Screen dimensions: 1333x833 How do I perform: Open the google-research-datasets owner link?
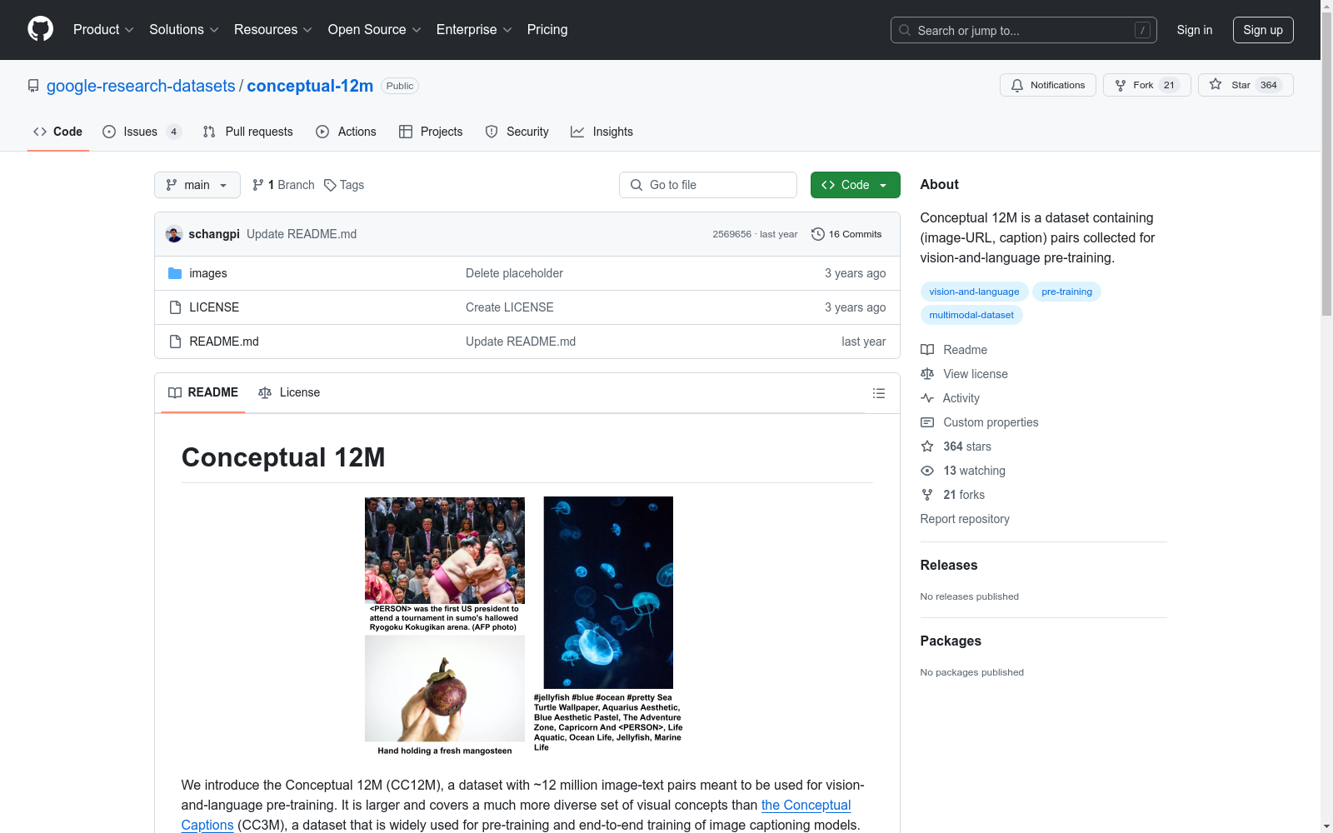141,86
